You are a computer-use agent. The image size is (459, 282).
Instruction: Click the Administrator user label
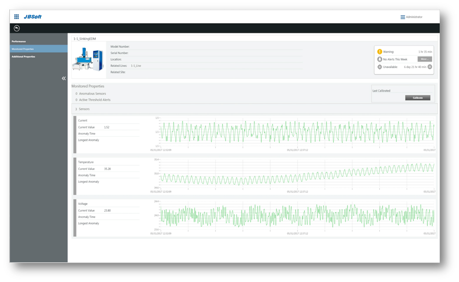tap(414, 17)
